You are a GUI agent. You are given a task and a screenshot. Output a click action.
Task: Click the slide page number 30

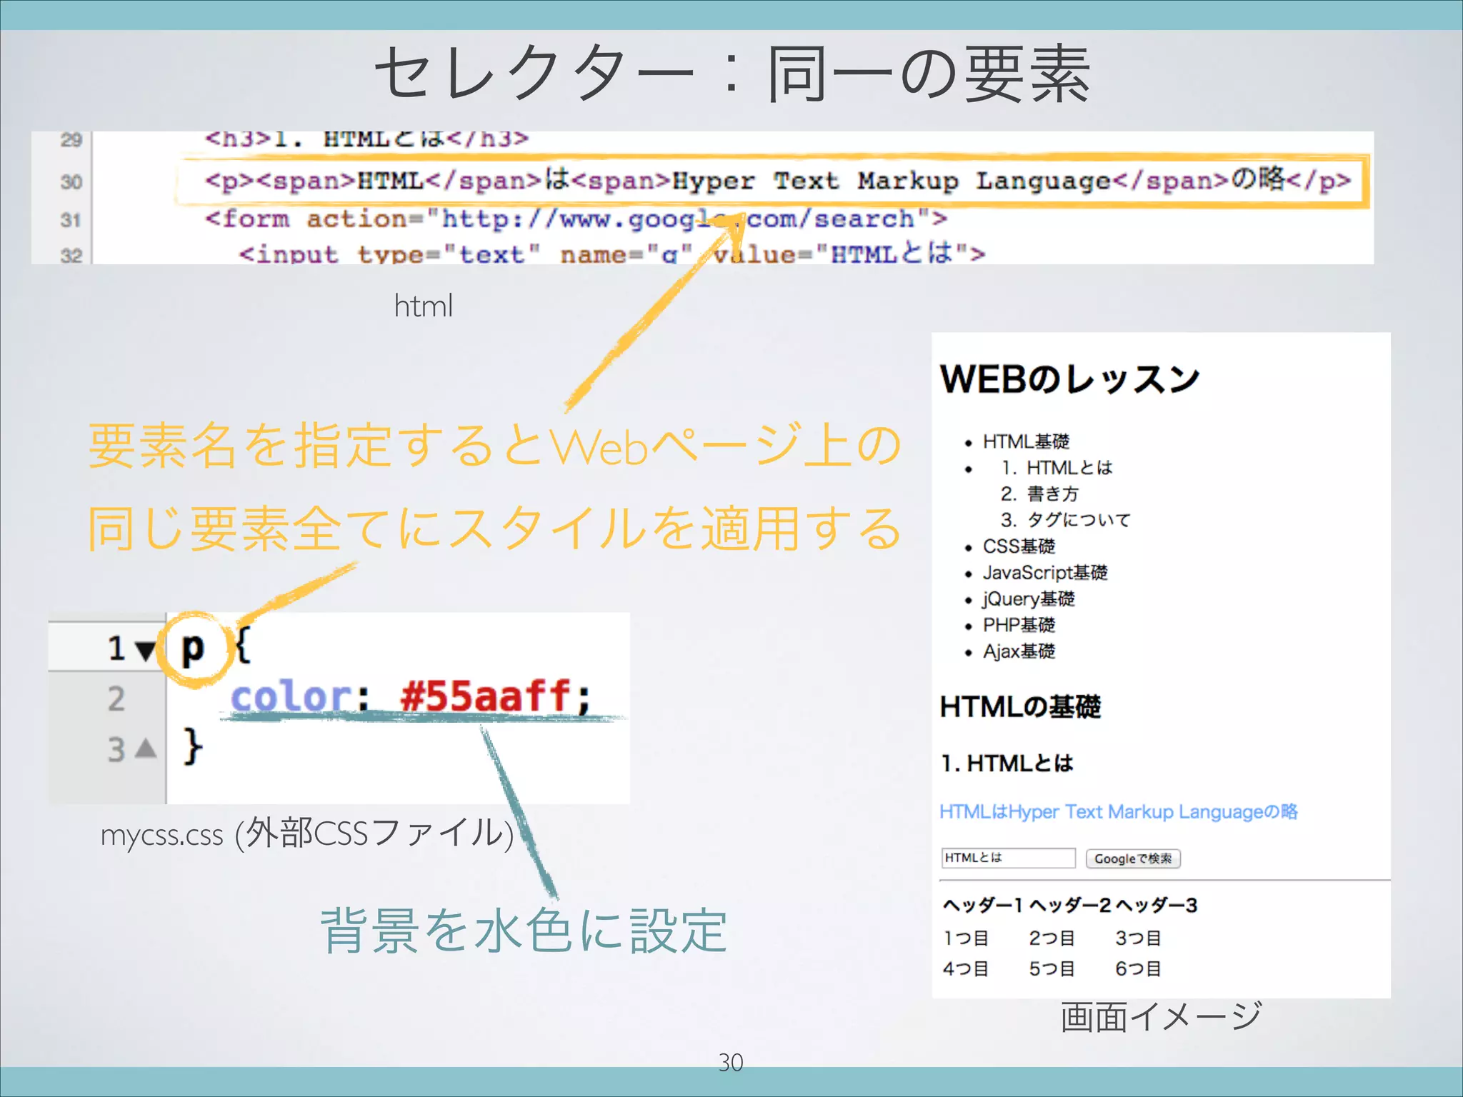point(731,1062)
